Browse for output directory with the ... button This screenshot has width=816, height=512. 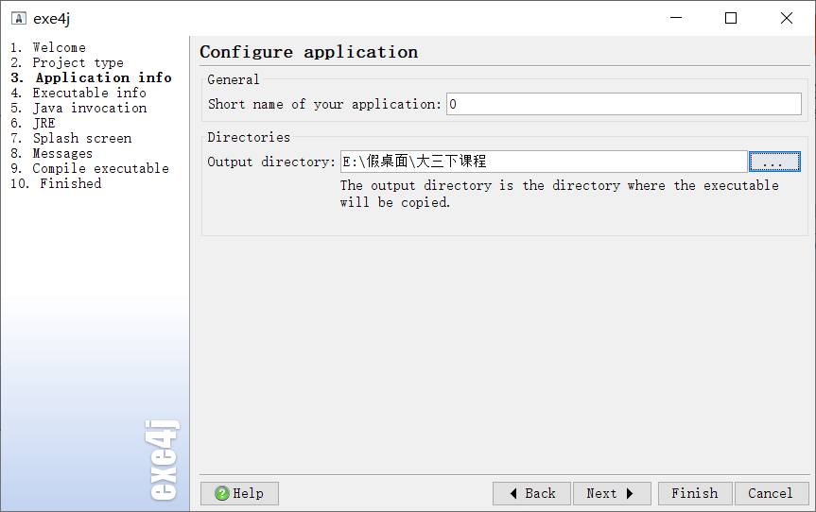tap(774, 162)
